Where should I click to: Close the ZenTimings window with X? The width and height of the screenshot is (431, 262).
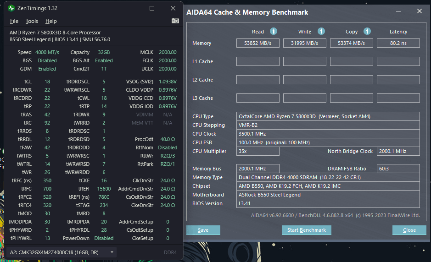pyautogui.click(x=173, y=8)
